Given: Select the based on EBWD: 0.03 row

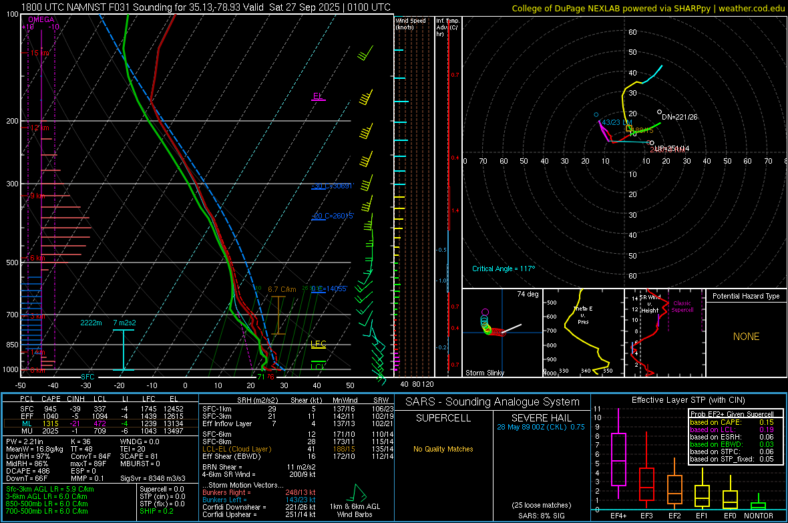Looking at the screenshot, I should pos(732,444).
